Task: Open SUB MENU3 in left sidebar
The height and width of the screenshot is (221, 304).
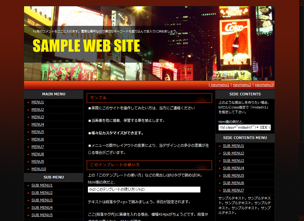Action: point(42,200)
